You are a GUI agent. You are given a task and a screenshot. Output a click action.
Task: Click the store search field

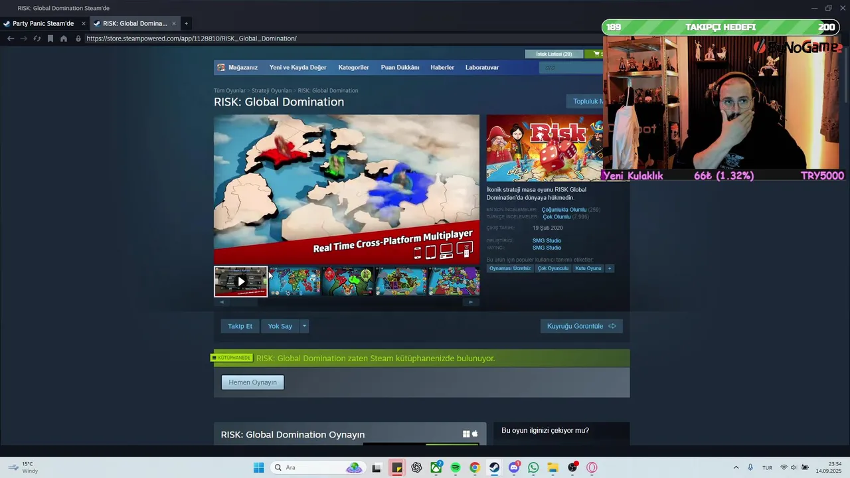coord(571,67)
